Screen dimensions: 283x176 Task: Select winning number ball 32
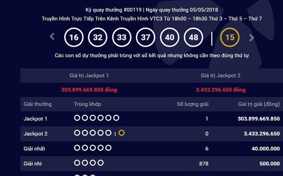click(98, 37)
